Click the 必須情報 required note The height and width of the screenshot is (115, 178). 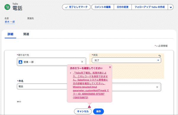point(161,46)
